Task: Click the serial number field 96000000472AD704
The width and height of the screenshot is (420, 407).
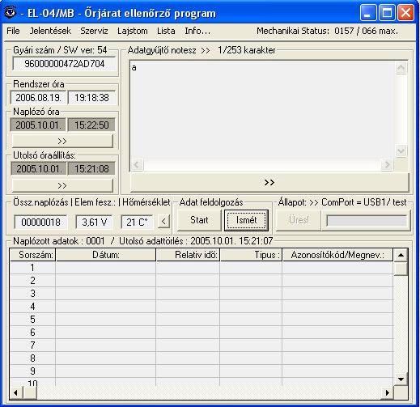Action: click(x=64, y=64)
